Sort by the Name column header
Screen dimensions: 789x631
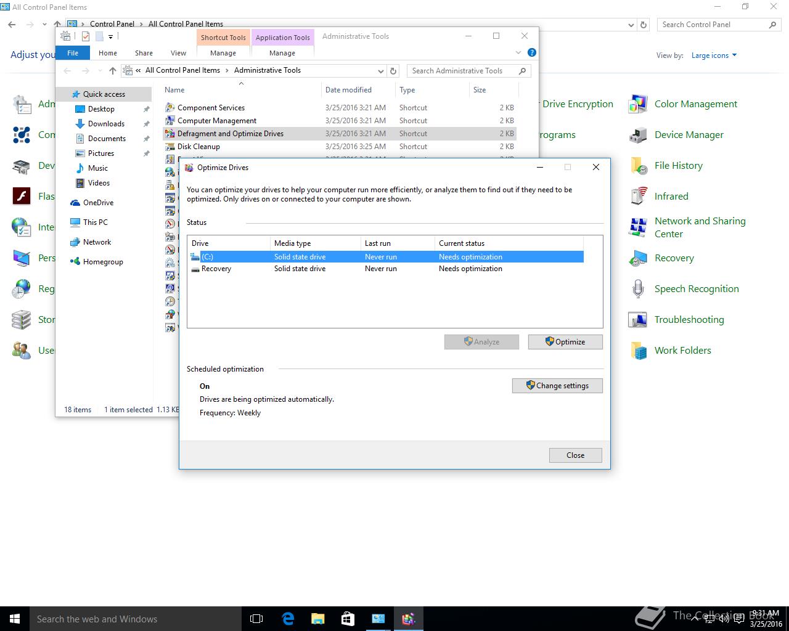pos(241,90)
